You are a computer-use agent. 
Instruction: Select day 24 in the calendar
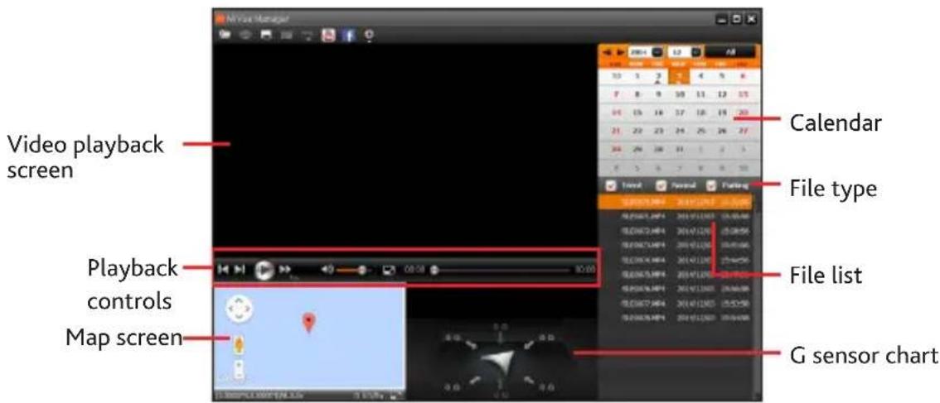pos(680,130)
